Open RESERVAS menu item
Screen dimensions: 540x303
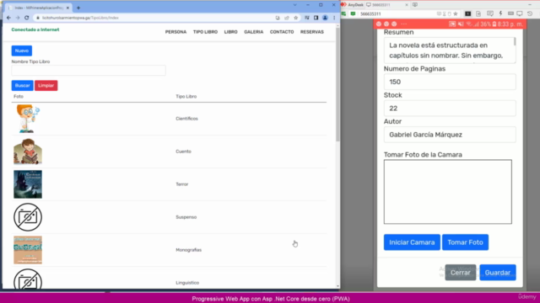coord(312,32)
